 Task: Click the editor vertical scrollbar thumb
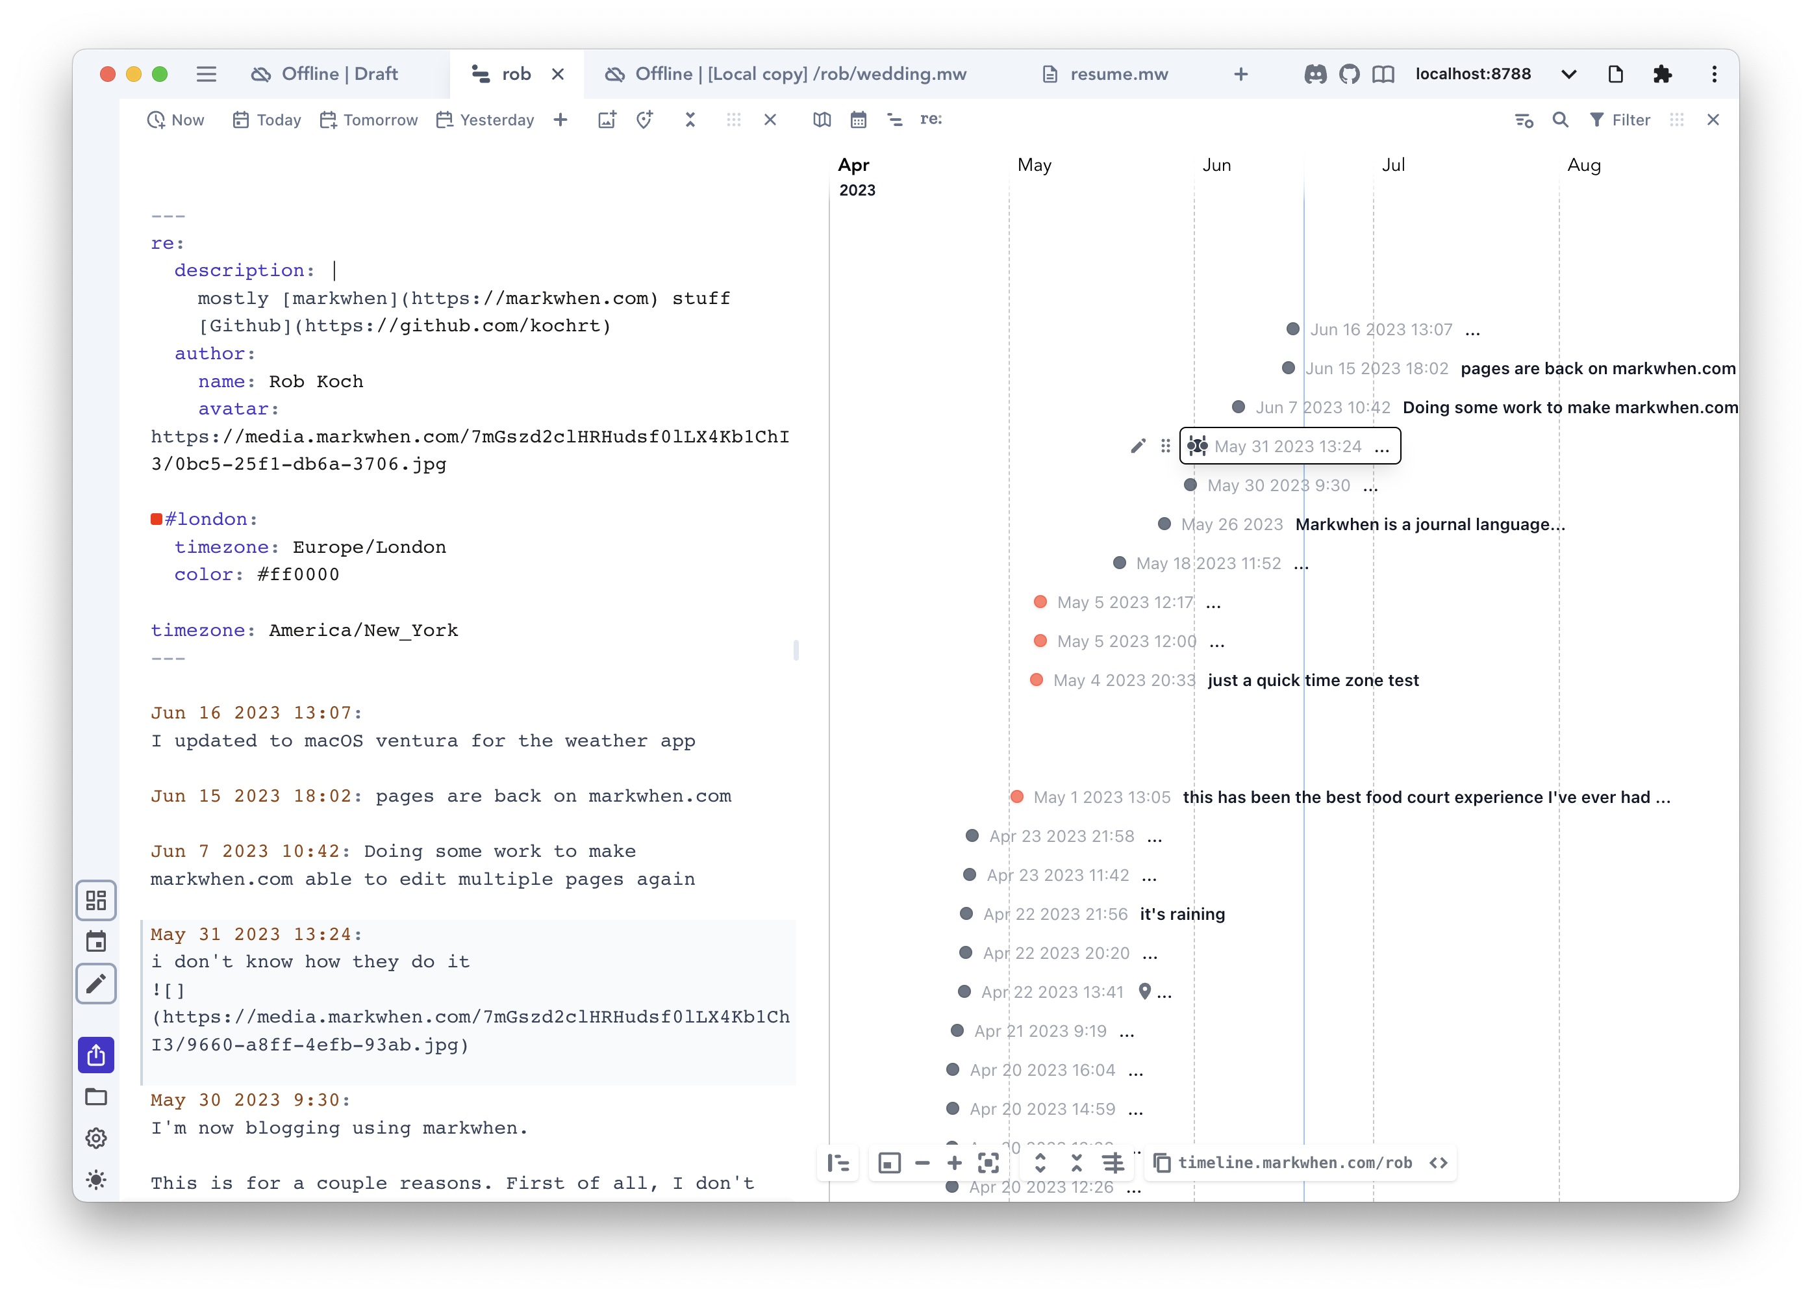pos(796,650)
